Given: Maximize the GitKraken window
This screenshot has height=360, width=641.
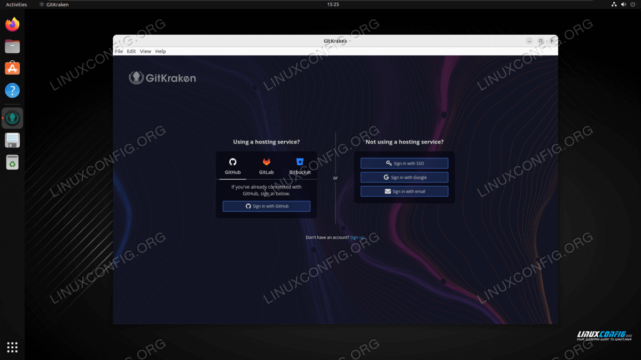Looking at the screenshot, I should coord(541,41).
